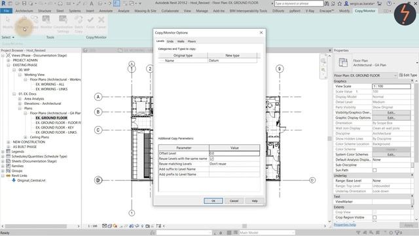The width and height of the screenshot is (419, 236).
Task: Select the Copy tool in the ribbon
Action: pyautogui.click(x=35, y=22)
